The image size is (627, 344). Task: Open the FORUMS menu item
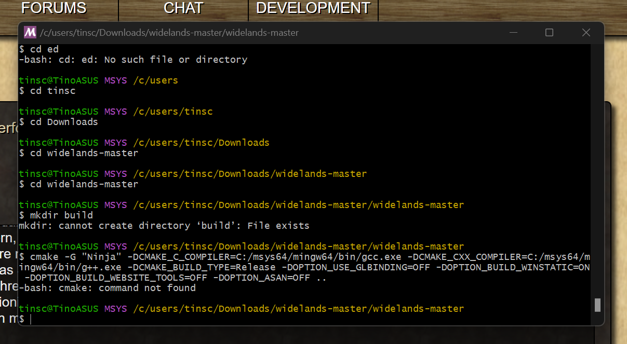click(54, 8)
